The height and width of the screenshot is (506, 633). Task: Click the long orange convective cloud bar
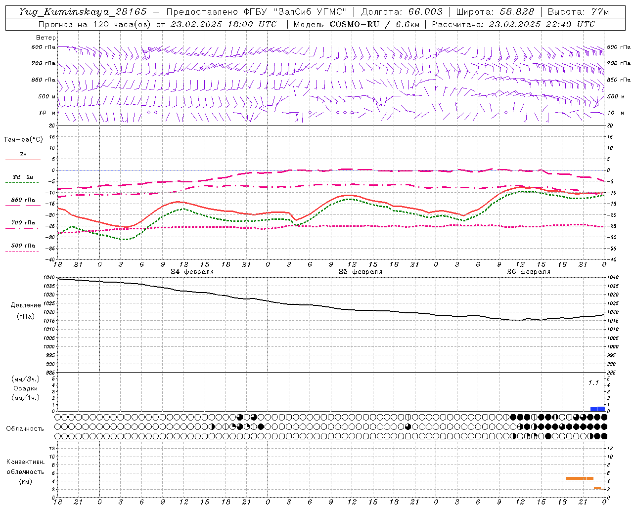[x=579, y=478]
